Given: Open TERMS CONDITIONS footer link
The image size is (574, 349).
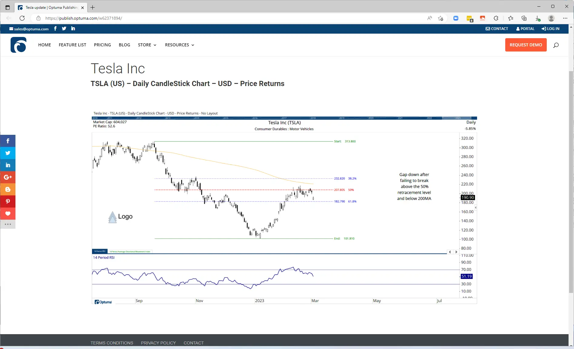Looking at the screenshot, I should pyautogui.click(x=112, y=343).
